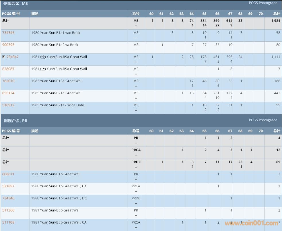Expand plus under PRCA totals row
The image size is (282, 231).
pyautogui.click(x=136, y=155)
